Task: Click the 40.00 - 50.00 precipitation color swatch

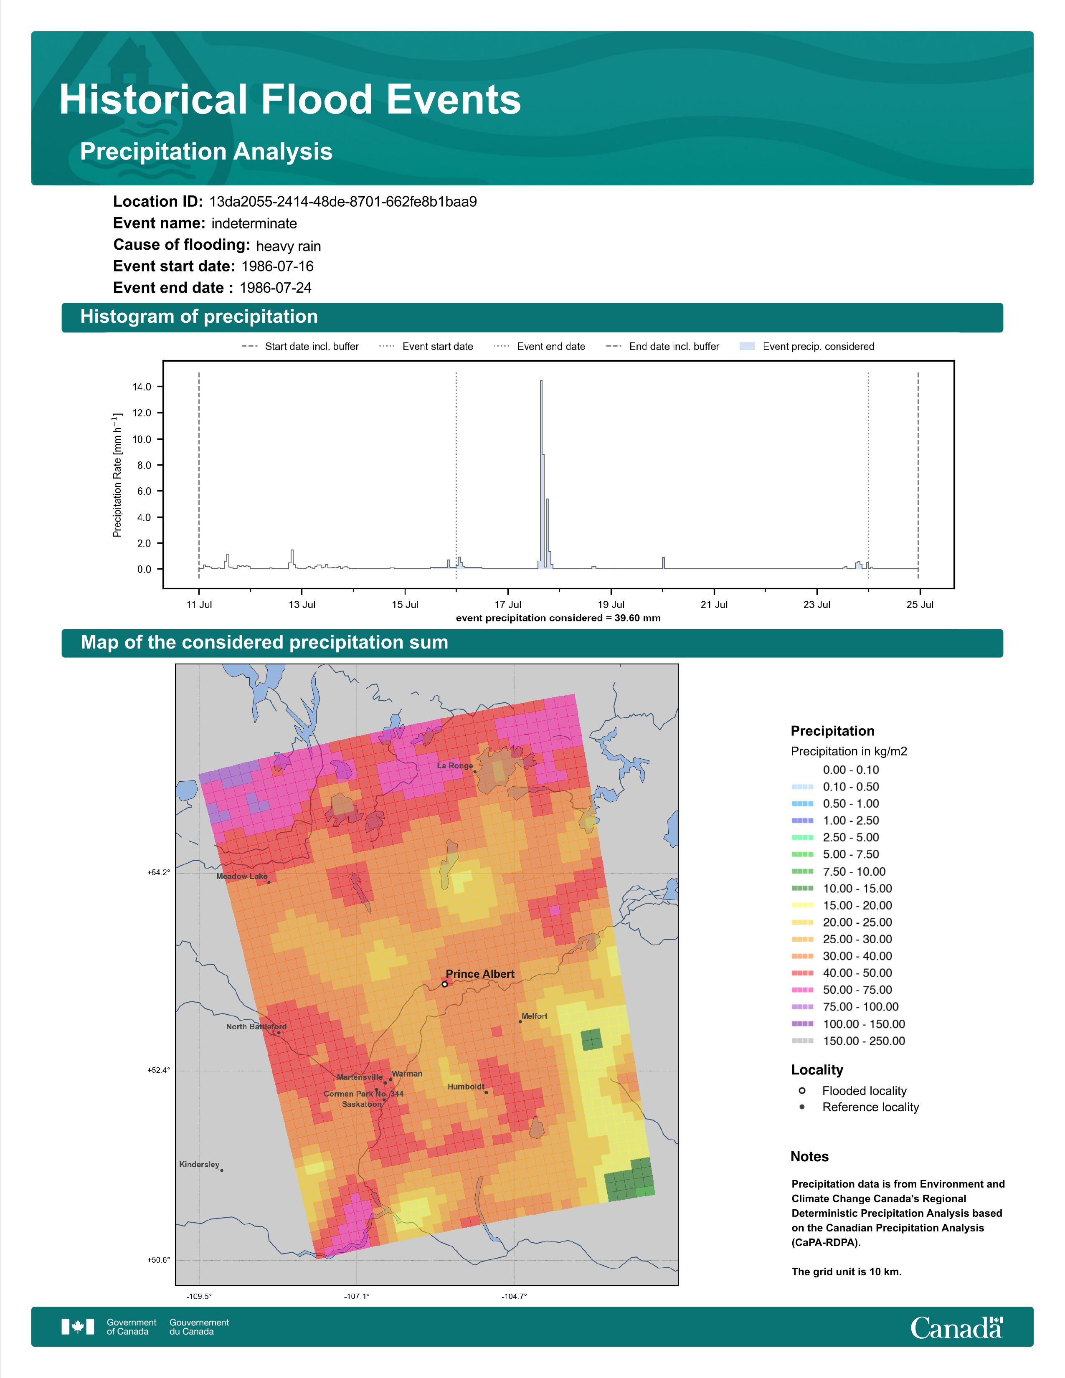Action: click(x=803, y=973)
